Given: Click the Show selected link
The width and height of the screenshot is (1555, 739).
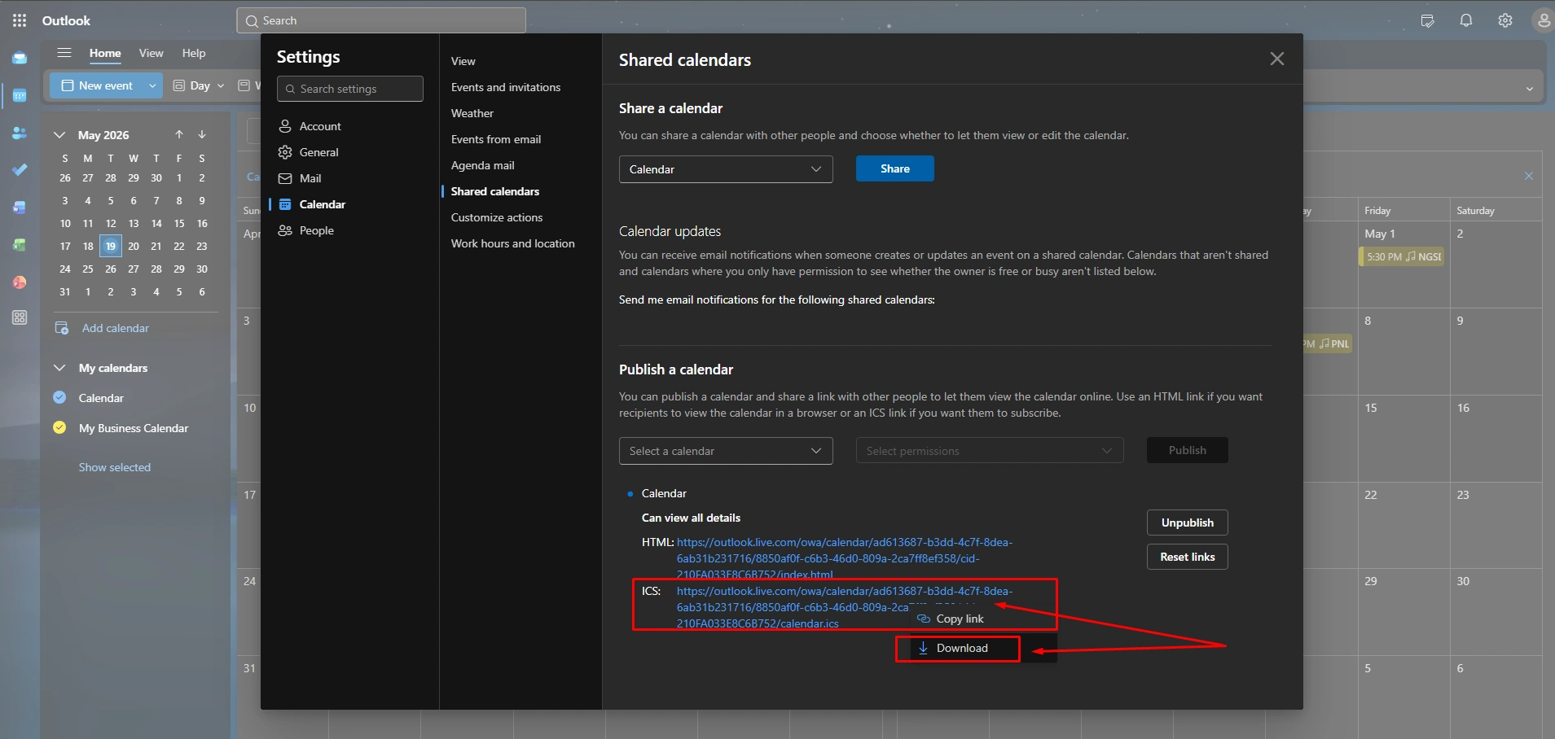Looking at the screenshot, I should pyautogui.click(x=115, y=467).
